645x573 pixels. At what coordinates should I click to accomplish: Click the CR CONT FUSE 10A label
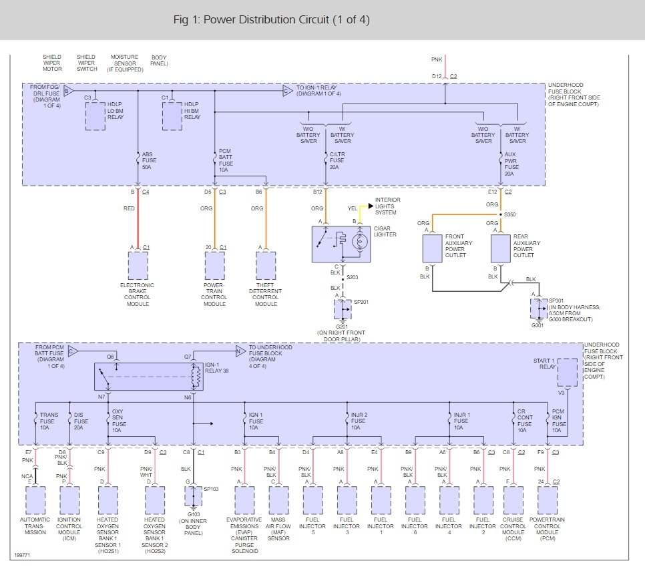point(524,421)
